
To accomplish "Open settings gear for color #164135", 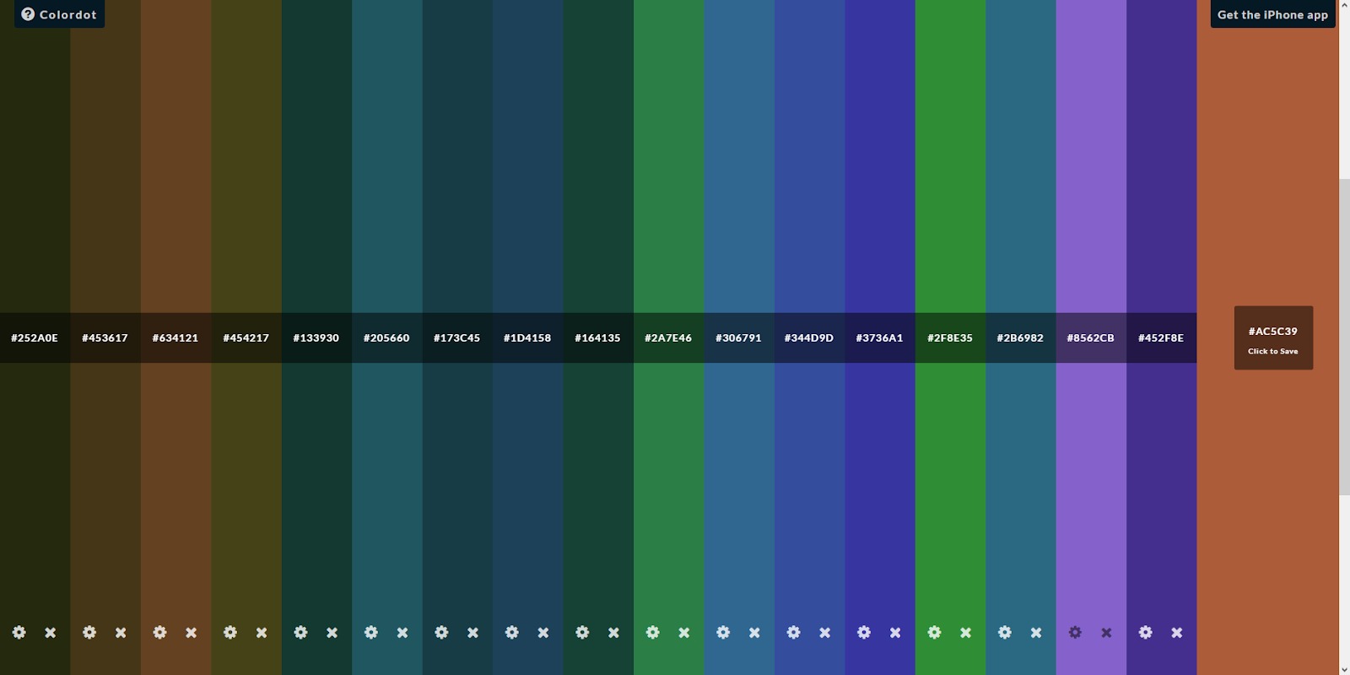I will (582, 632).
